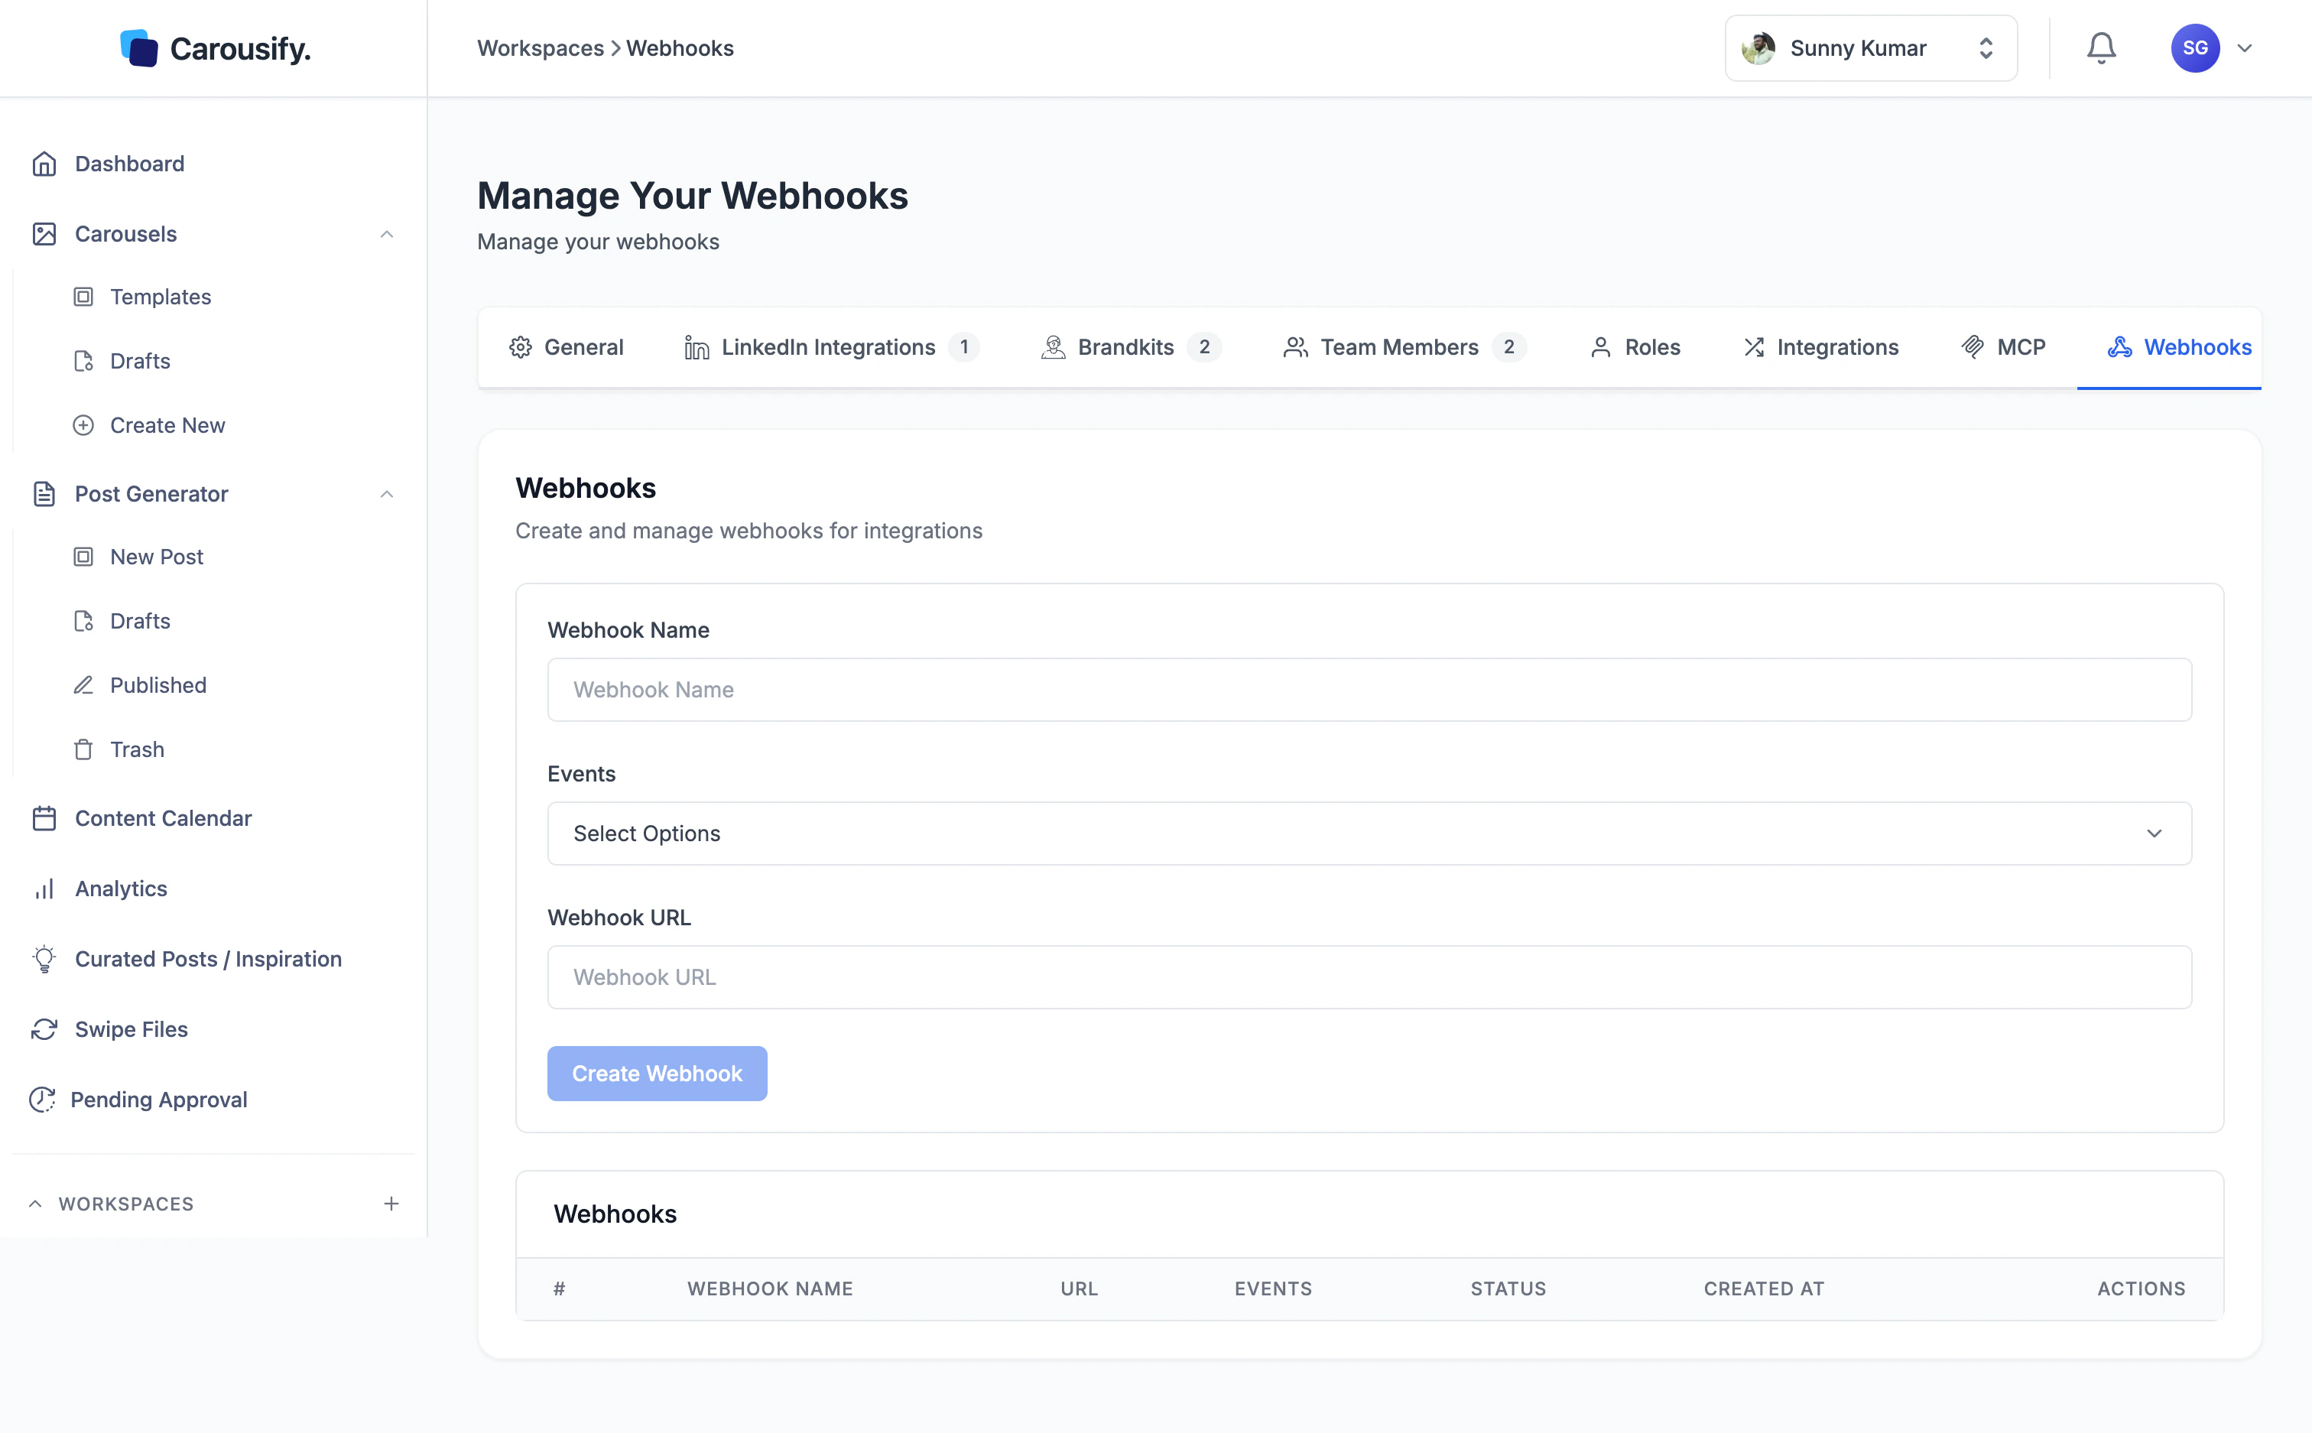Image resolution: width=2312 pixels, height=1433 pixels.
Task: Click the Create New plus-circle icon
Action: [x=83, y=425]
